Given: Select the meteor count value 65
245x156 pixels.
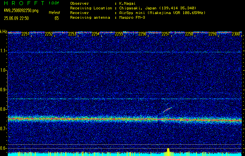Looking at the screenshot, I should click(x=56, y=18).
